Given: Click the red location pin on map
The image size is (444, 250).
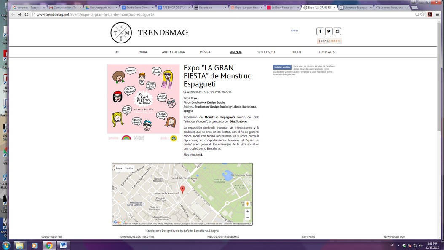Looking at the screenshot, I should [x=182, y=189].
